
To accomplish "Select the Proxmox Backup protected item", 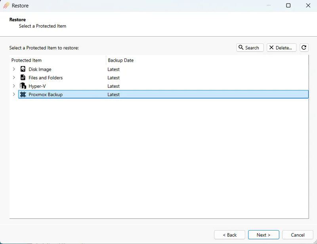I will pyautogui.click(x=163, y=94).
